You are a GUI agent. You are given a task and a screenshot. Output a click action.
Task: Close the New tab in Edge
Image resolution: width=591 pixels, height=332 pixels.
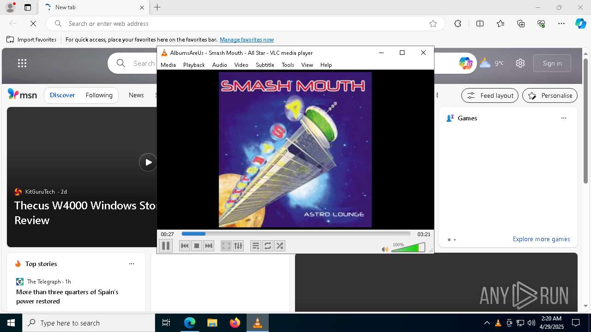click(142, 7)
